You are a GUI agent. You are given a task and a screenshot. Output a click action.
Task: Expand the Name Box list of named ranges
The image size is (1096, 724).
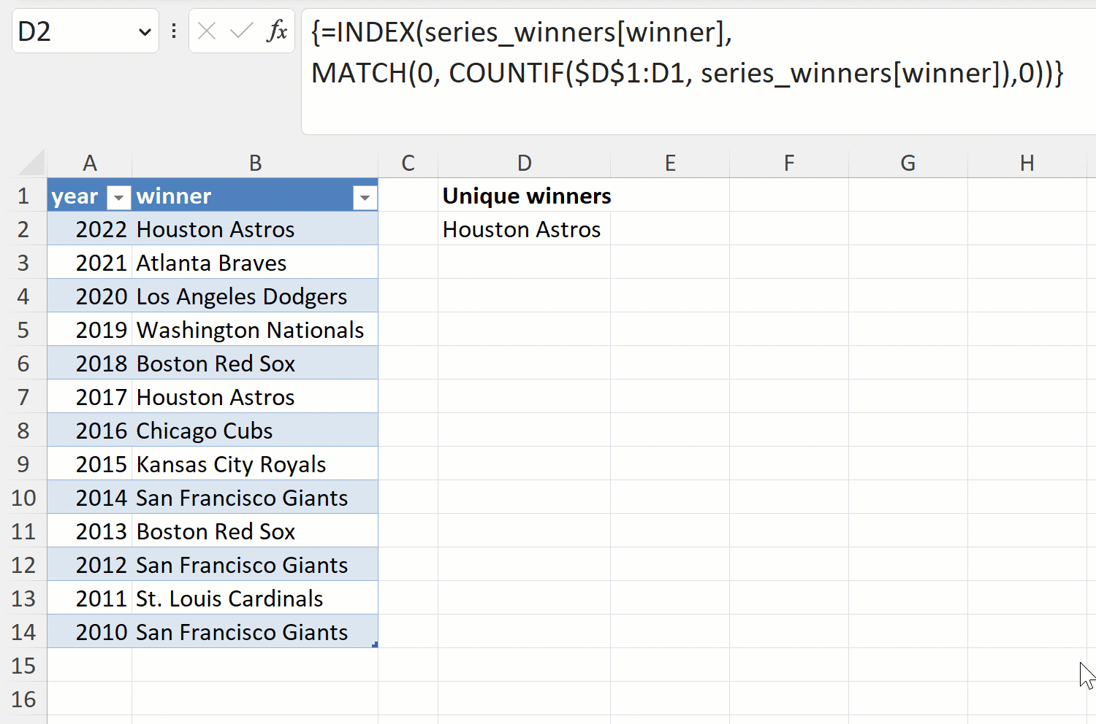(143, 31)
